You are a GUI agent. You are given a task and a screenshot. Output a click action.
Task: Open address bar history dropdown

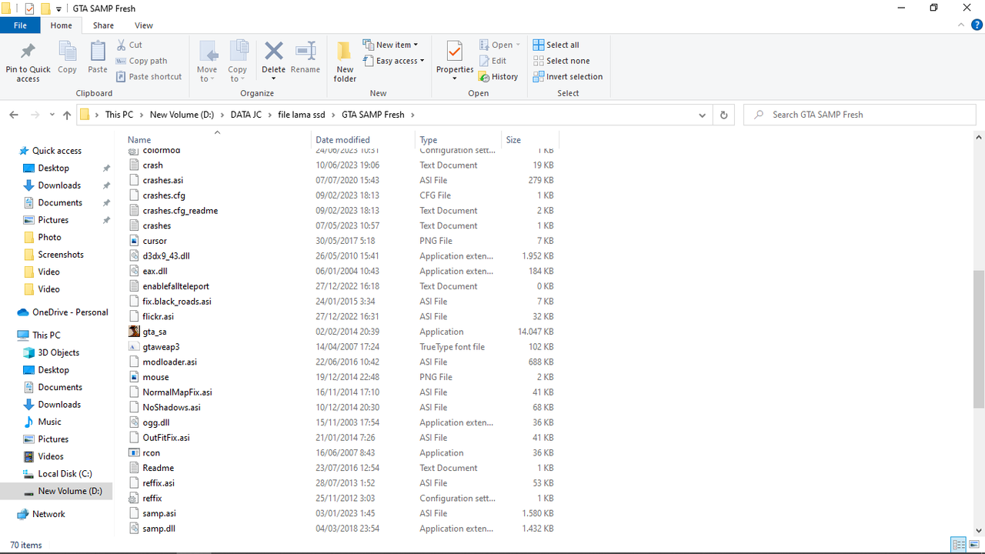pyautogui.click(x=703, y=115)
